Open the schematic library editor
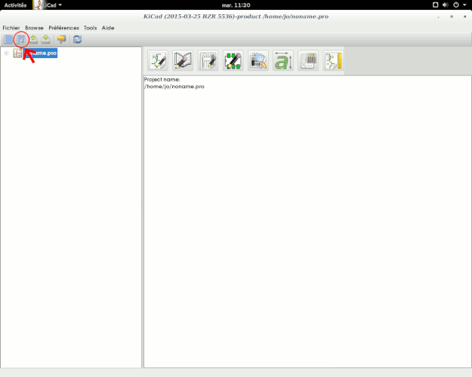This screenshot has width=472, height=377. (x=183, y=60)
